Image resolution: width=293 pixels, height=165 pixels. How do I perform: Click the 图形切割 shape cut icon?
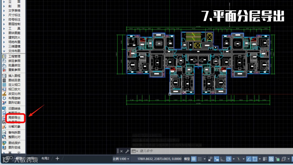pos(4,103)
